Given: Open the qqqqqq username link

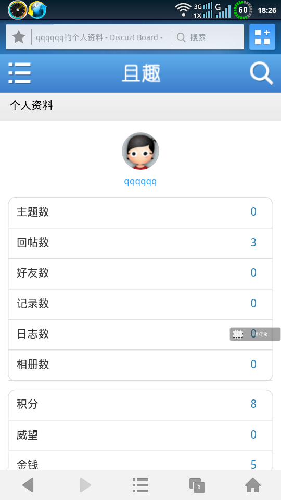Looking at the screenshot, I should pyautogui.click(x=140, y=182).
